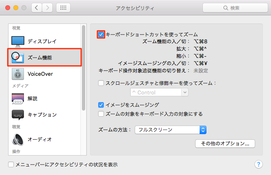
Task: Toggle キーボードショートカットを使ってズーム checkbox
Action: pyautogui.click(x=101, y=34)
